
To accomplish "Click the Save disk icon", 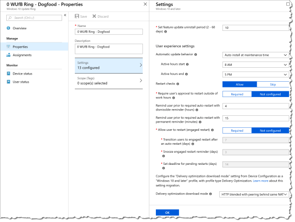I will pos(77,16).
